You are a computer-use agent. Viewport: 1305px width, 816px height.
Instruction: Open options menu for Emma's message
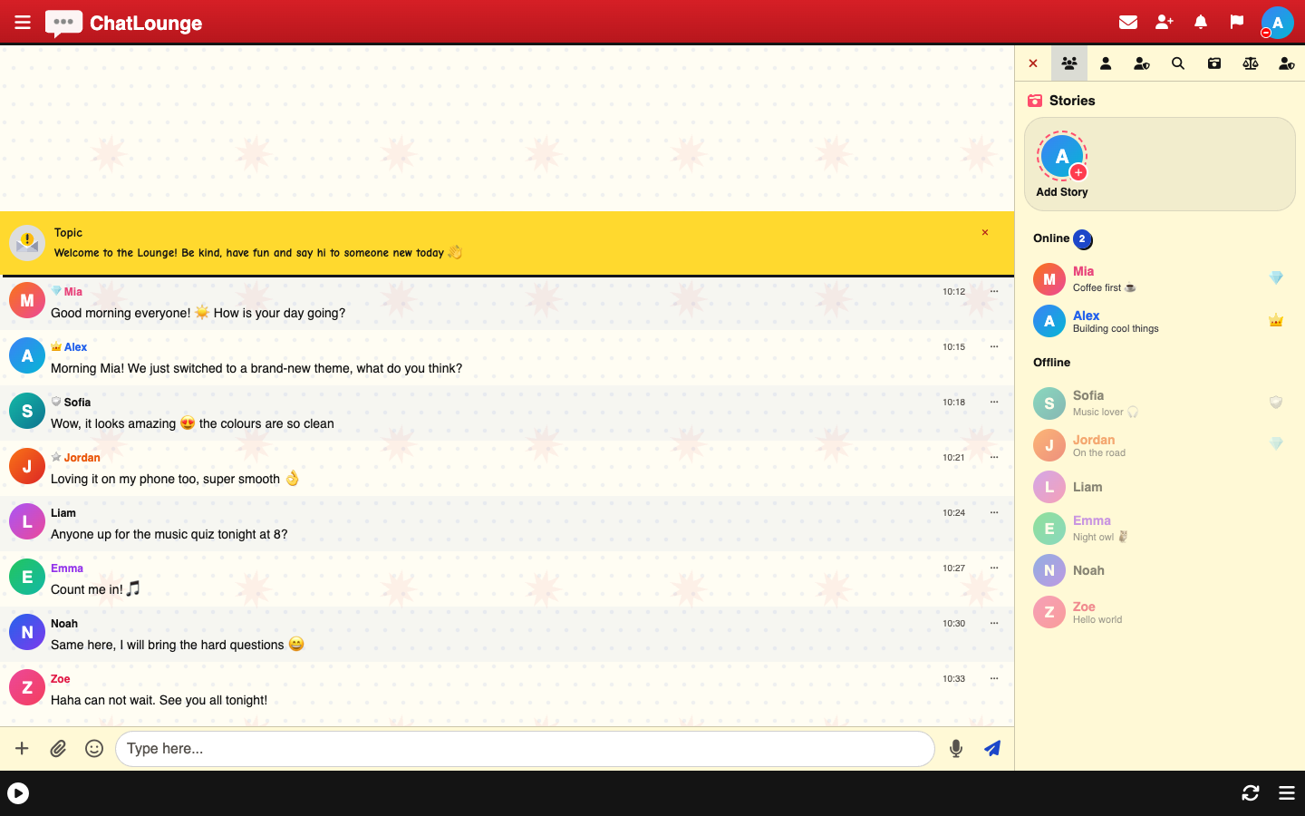tap(994, 568)
